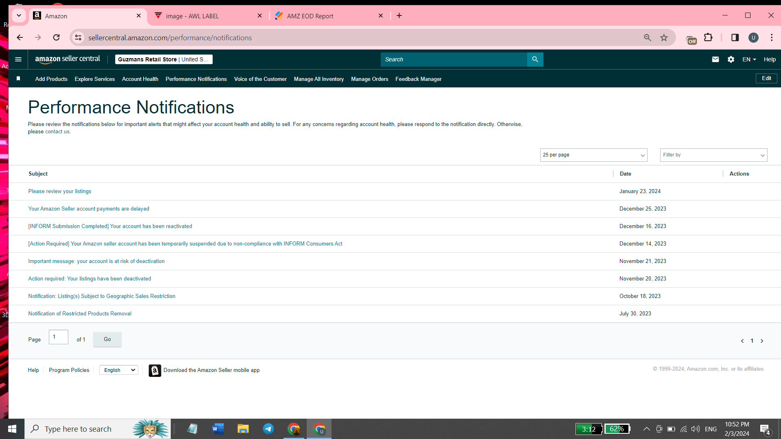Viewport: 781px width, 439px height.
Task: Open the buyer messages envelope icon
Action: (x=716, y=59)
